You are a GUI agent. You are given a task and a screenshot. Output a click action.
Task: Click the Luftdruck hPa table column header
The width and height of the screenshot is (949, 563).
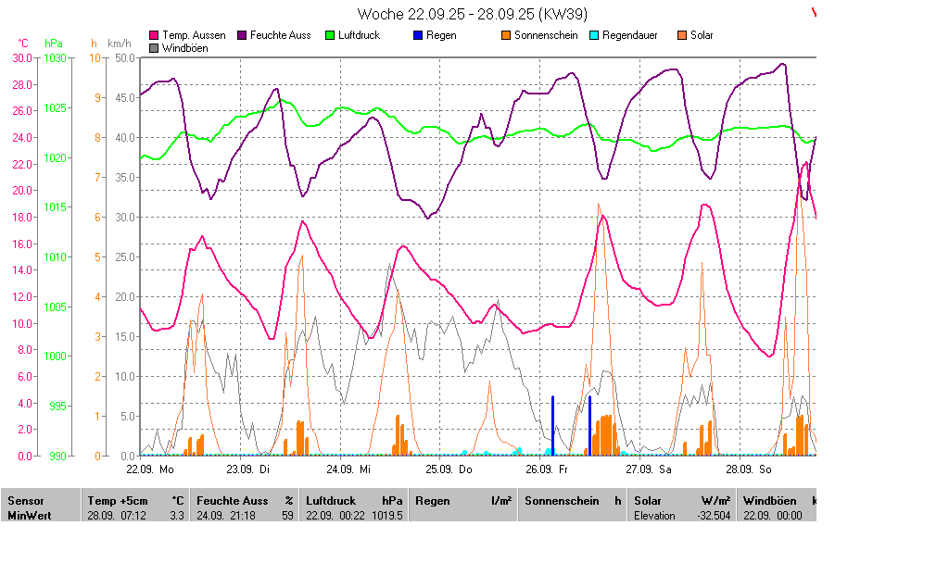coord(354,501)
